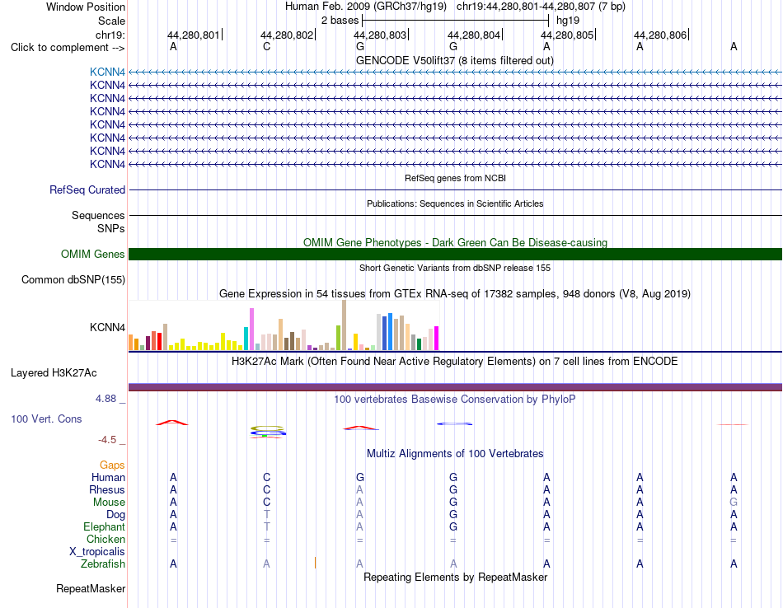The height and width of the screenshot is (608, 783).
Task: Click the header title 'Human Feb. 2009 (GRCh37/hg19)'
Action: point(367,7)
